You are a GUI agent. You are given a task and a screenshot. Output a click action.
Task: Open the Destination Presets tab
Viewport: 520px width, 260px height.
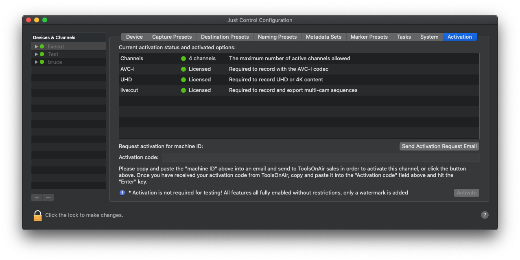point(225,37)
